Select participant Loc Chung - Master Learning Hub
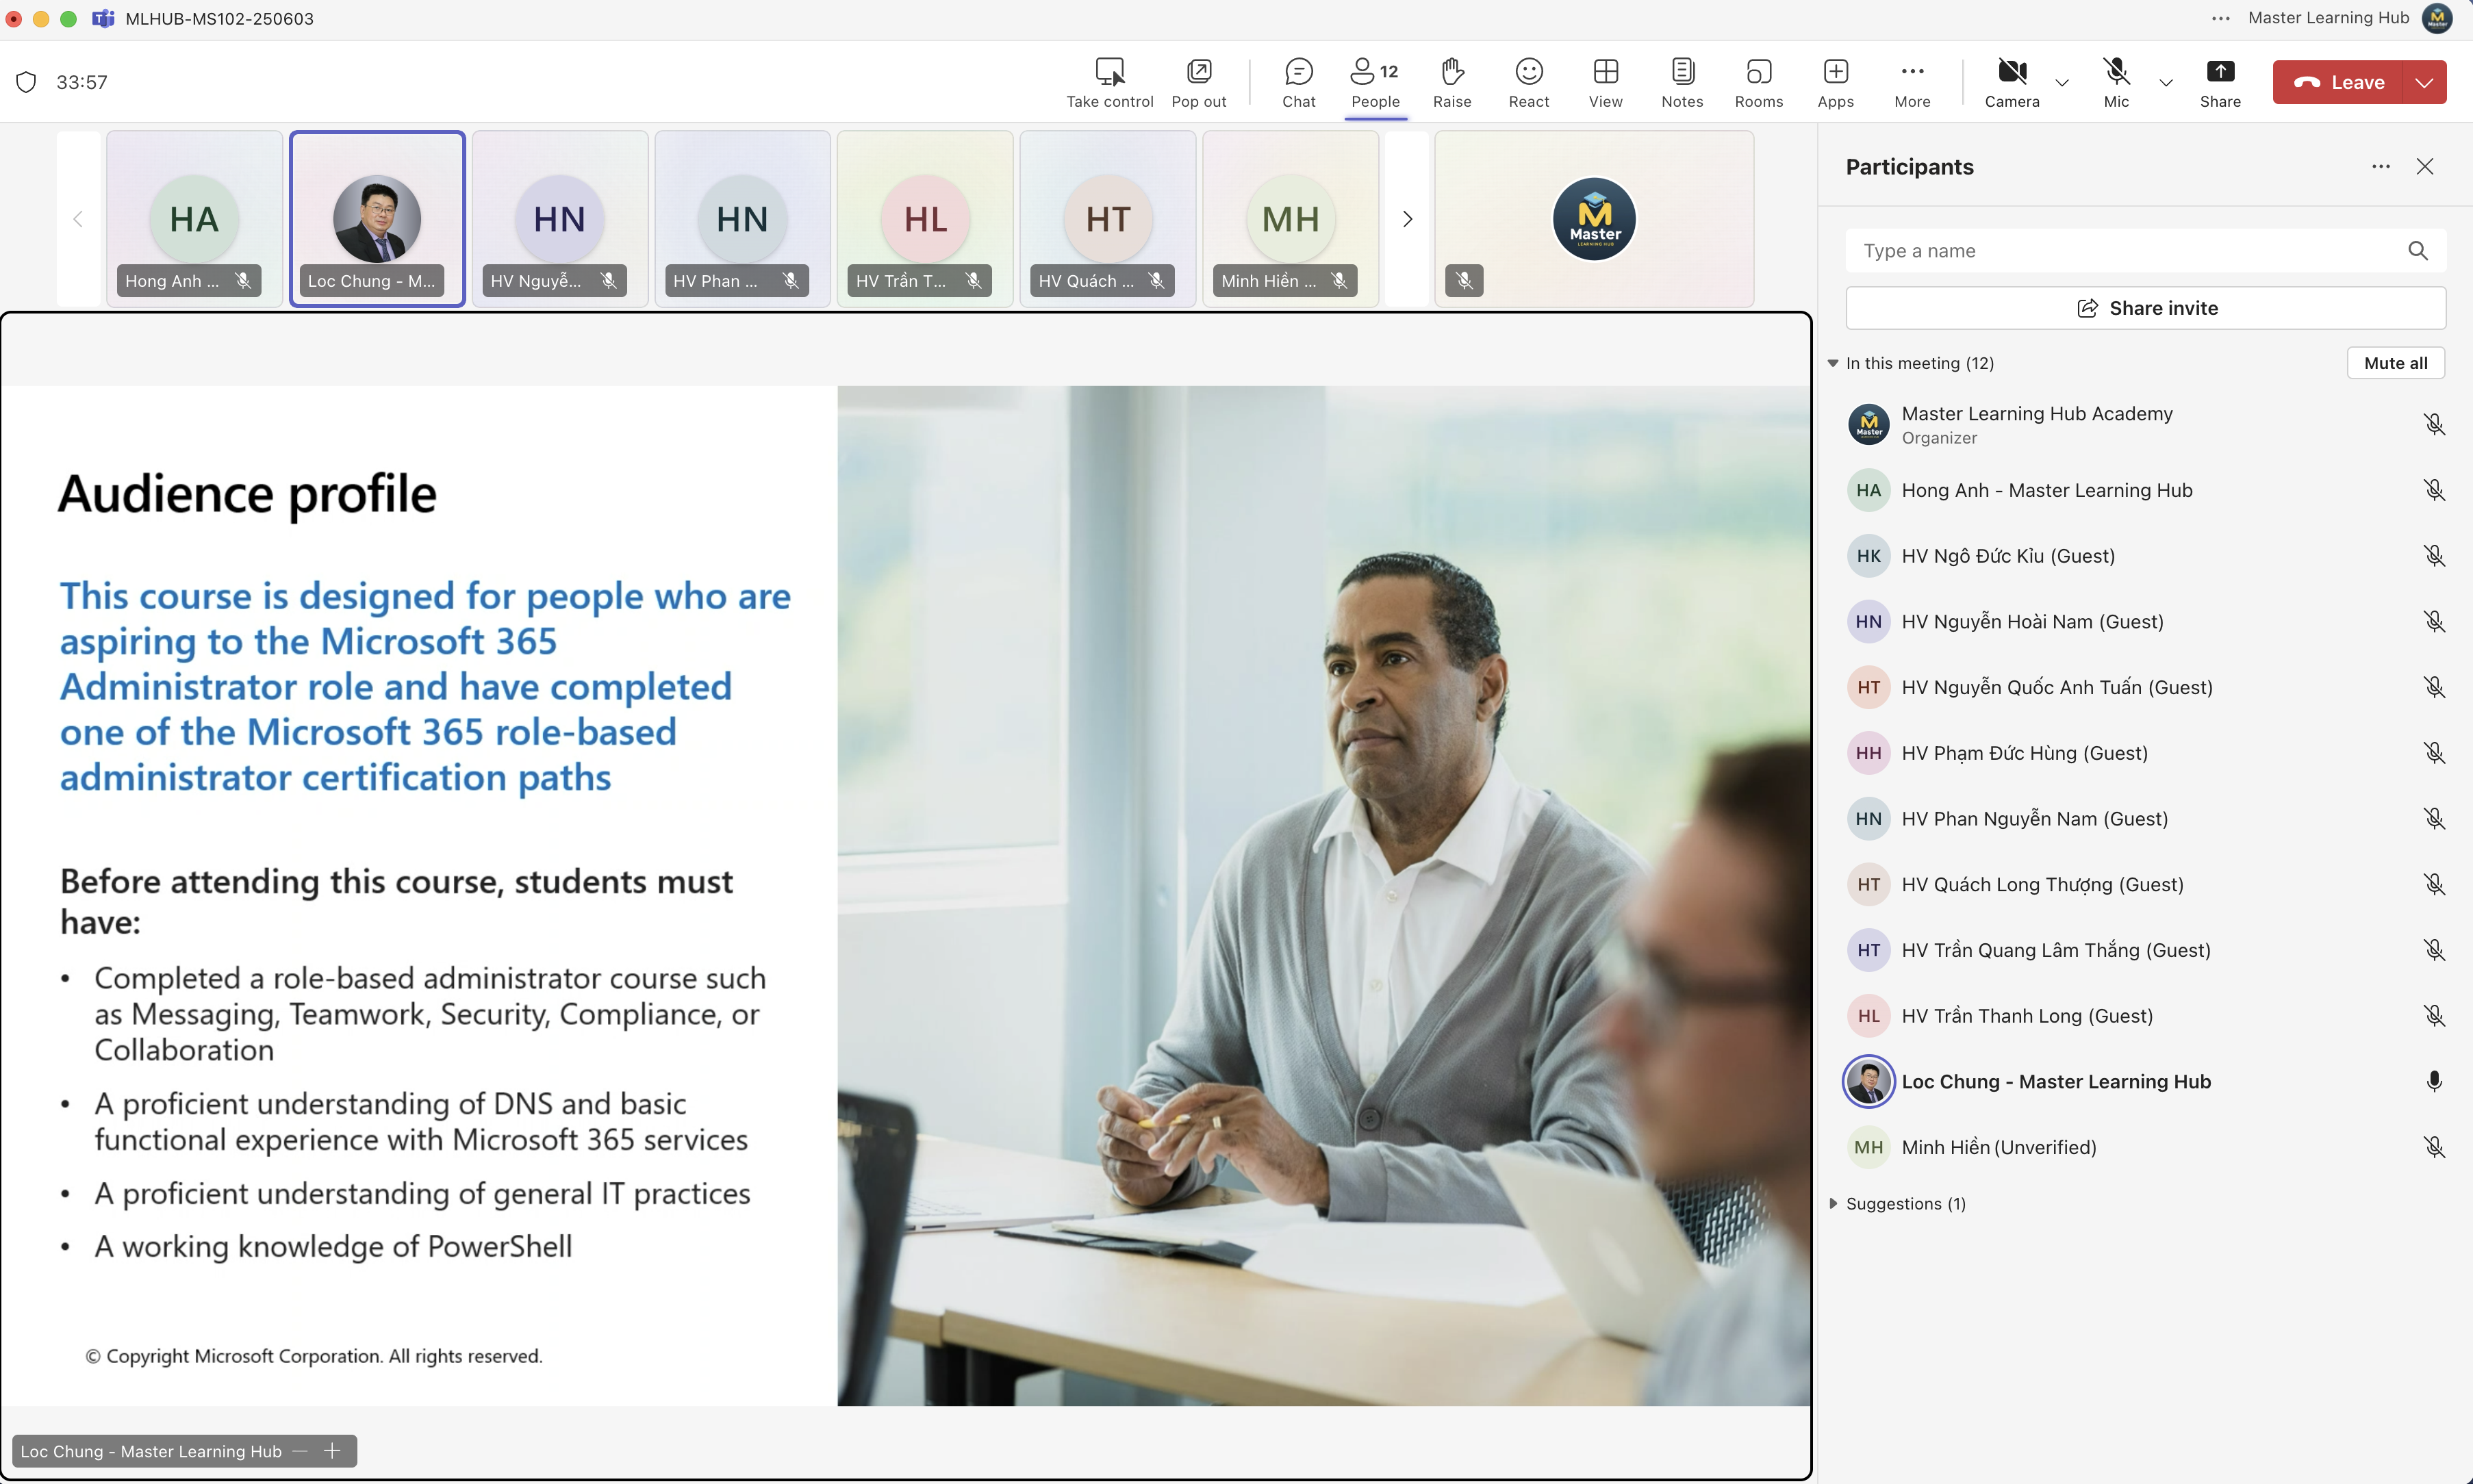This screenshot has width=2473, height=1484. tap(2145, 1082)
